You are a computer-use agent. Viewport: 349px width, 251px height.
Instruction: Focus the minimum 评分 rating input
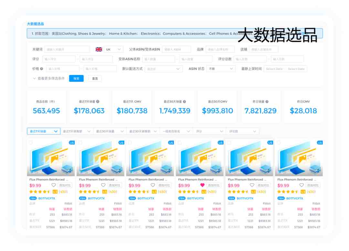(59, 59)
